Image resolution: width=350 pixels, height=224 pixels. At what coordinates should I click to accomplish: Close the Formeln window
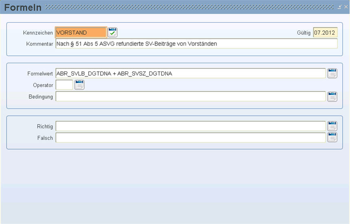346,7
